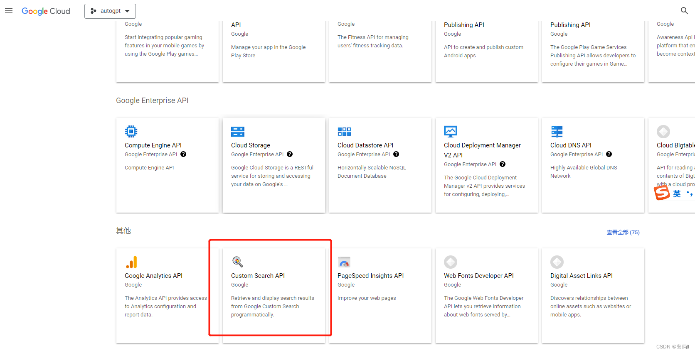Image resolution: width=695 pixels, height=353 pixels.
Task: Click the Cloud DNS API icon
Action: click(557, 132)
